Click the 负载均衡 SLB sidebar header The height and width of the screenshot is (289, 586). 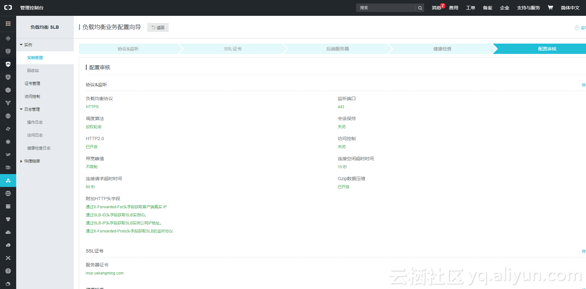coord(45,27)
